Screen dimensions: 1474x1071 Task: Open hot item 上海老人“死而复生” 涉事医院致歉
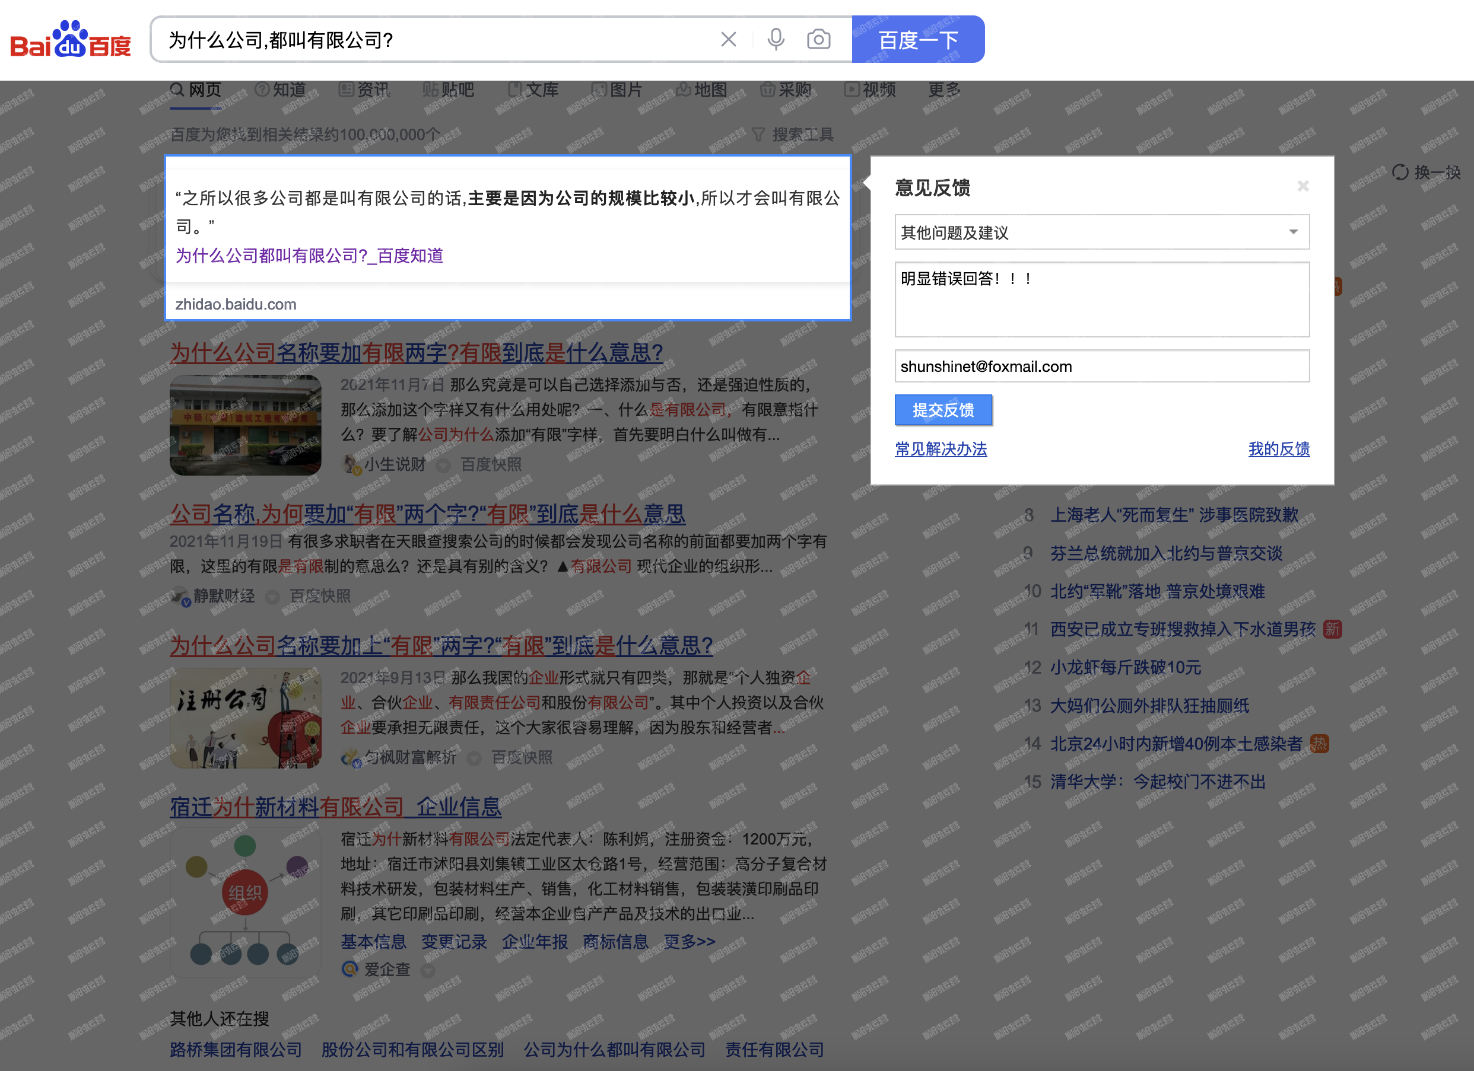(x=1174, y=515)
